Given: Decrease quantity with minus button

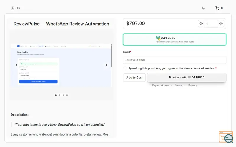Looking at the screenshot, I should pos(201,24).
